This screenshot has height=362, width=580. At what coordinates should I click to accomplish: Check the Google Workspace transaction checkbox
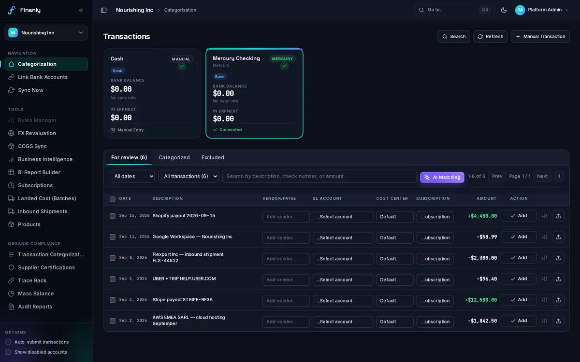(113, 237)
